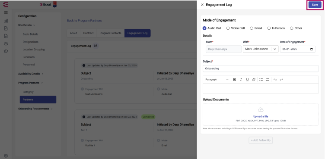This screenshot has height=159, width=325.
Task: Insert a bulleted list in the editor
Action: (x=261, y=80)
